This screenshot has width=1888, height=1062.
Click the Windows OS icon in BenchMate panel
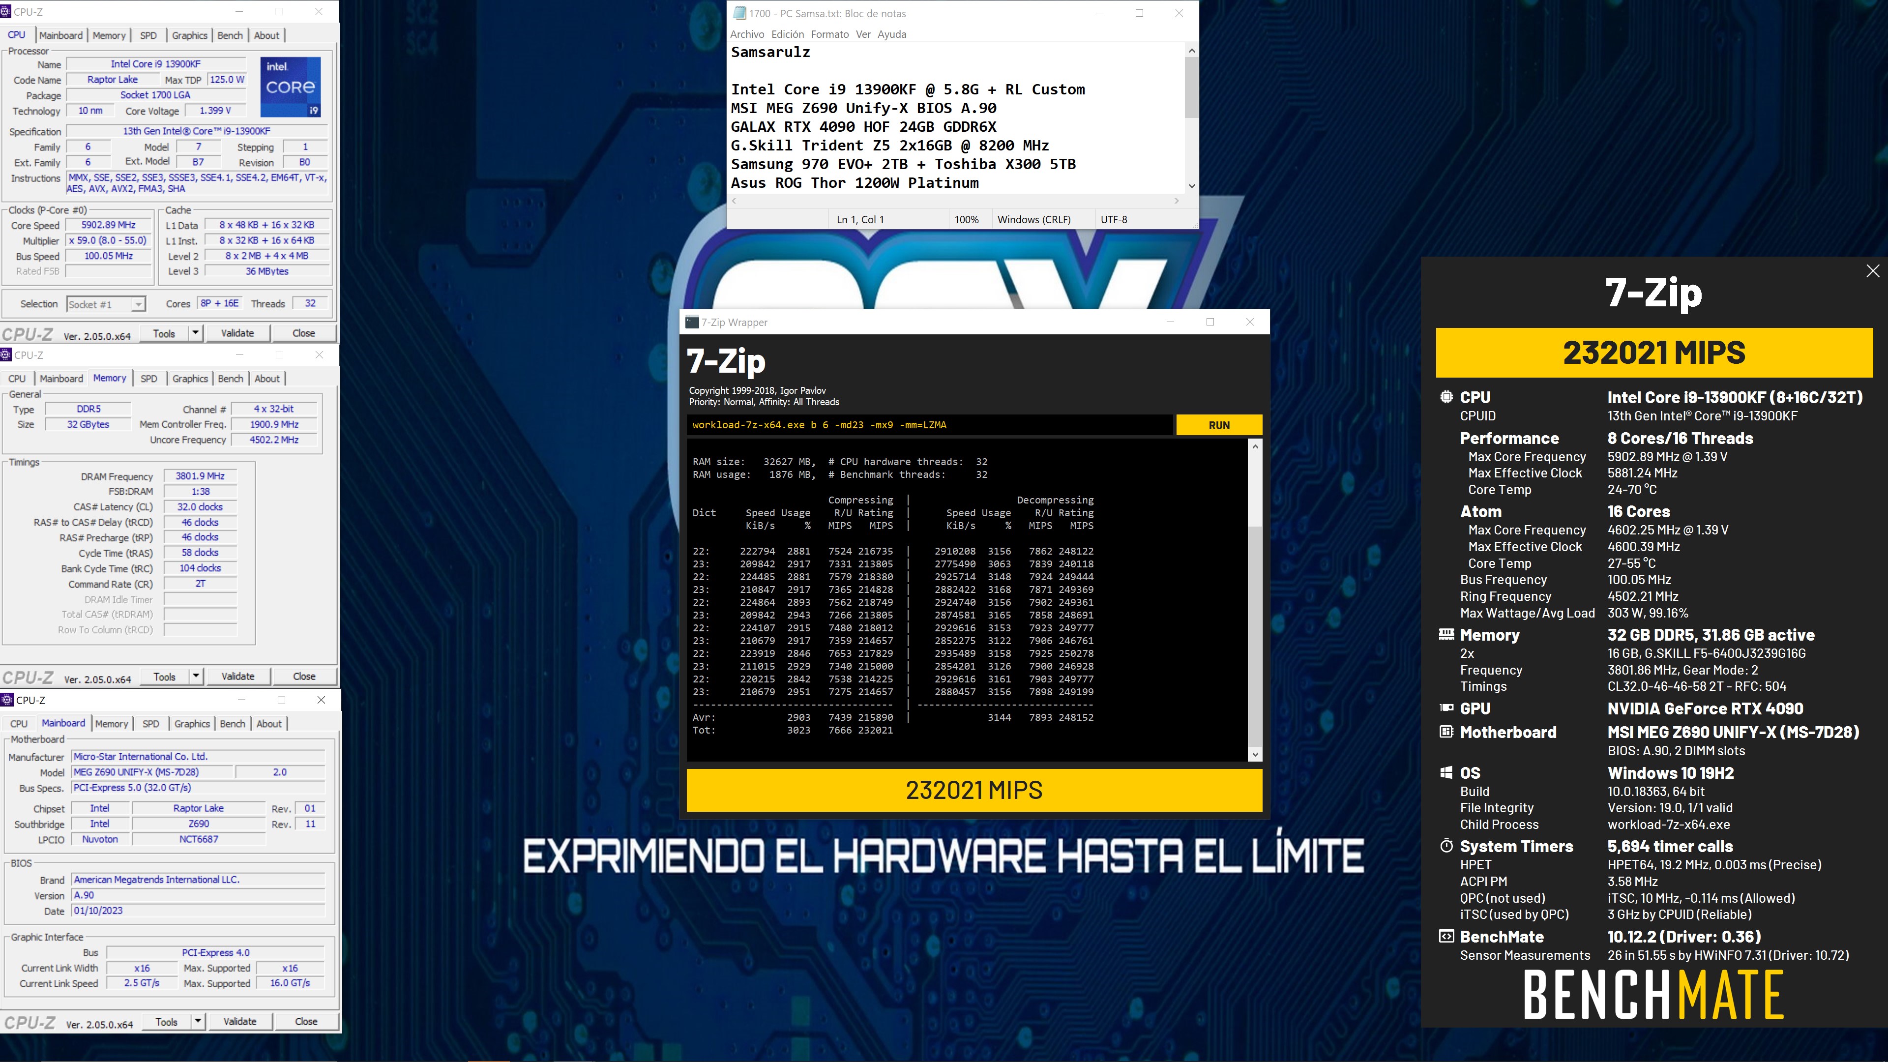click(x=1446, y=772)
